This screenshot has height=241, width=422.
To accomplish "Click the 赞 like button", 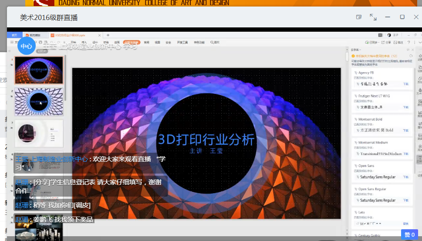I will pos(409,235).
